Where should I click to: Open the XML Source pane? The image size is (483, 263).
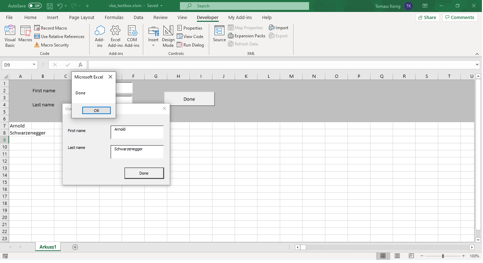[x=219, y=33]
